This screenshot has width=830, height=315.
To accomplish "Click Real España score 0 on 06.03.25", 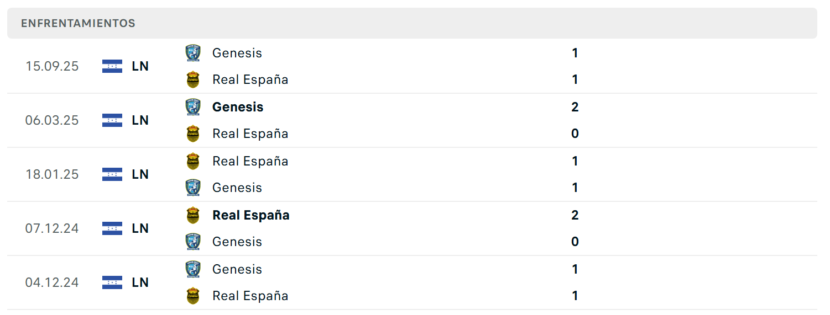I will tap(575, 134).
